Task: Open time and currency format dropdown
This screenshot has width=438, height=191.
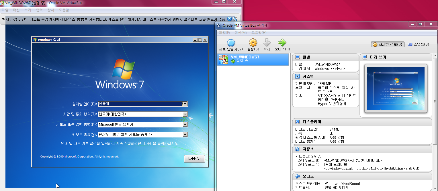Action: point(185,114)
